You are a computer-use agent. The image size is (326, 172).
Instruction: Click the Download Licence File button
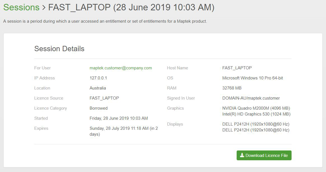click(x=264, y=155)
